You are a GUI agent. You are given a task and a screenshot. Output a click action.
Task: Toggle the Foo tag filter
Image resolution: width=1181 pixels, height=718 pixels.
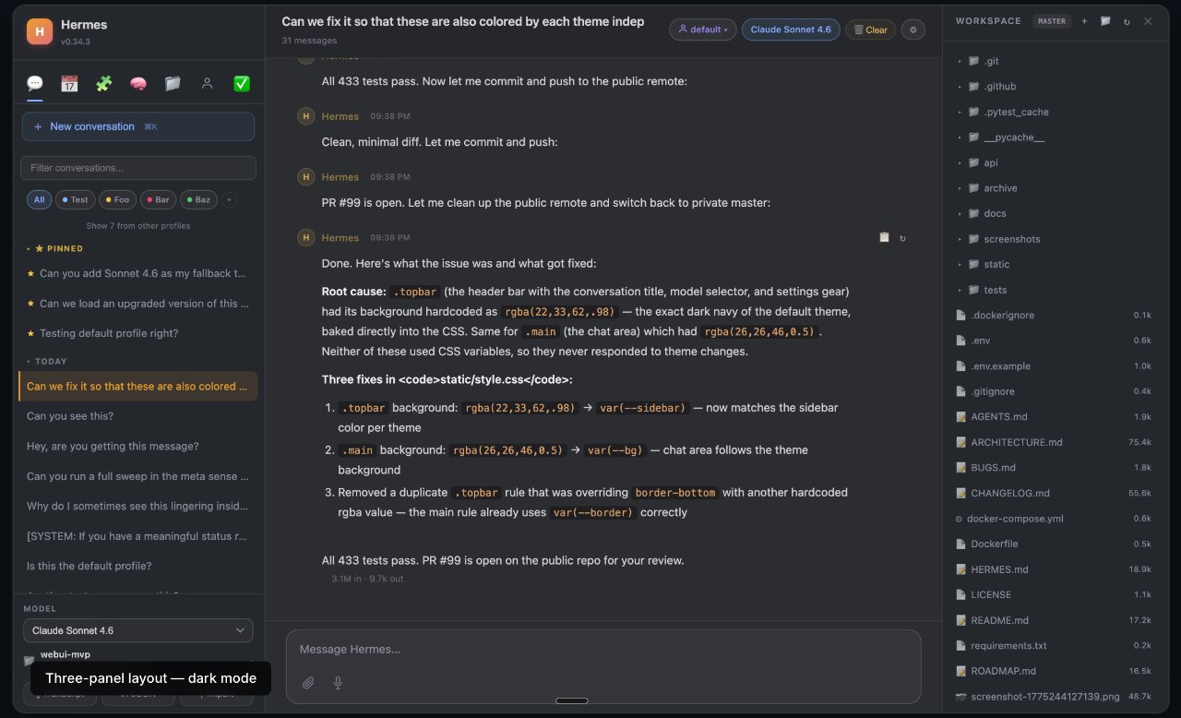[x=118, y=199]
